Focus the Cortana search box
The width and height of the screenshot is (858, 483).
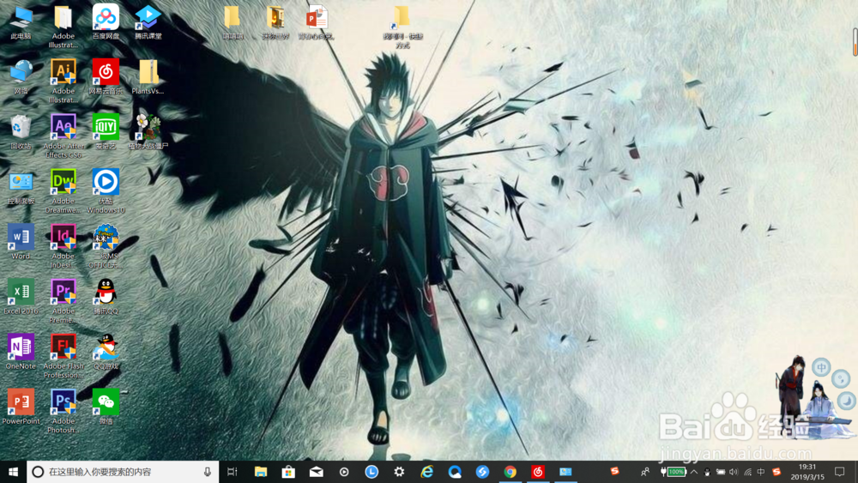pyautogui.click(x=123, y=472)
